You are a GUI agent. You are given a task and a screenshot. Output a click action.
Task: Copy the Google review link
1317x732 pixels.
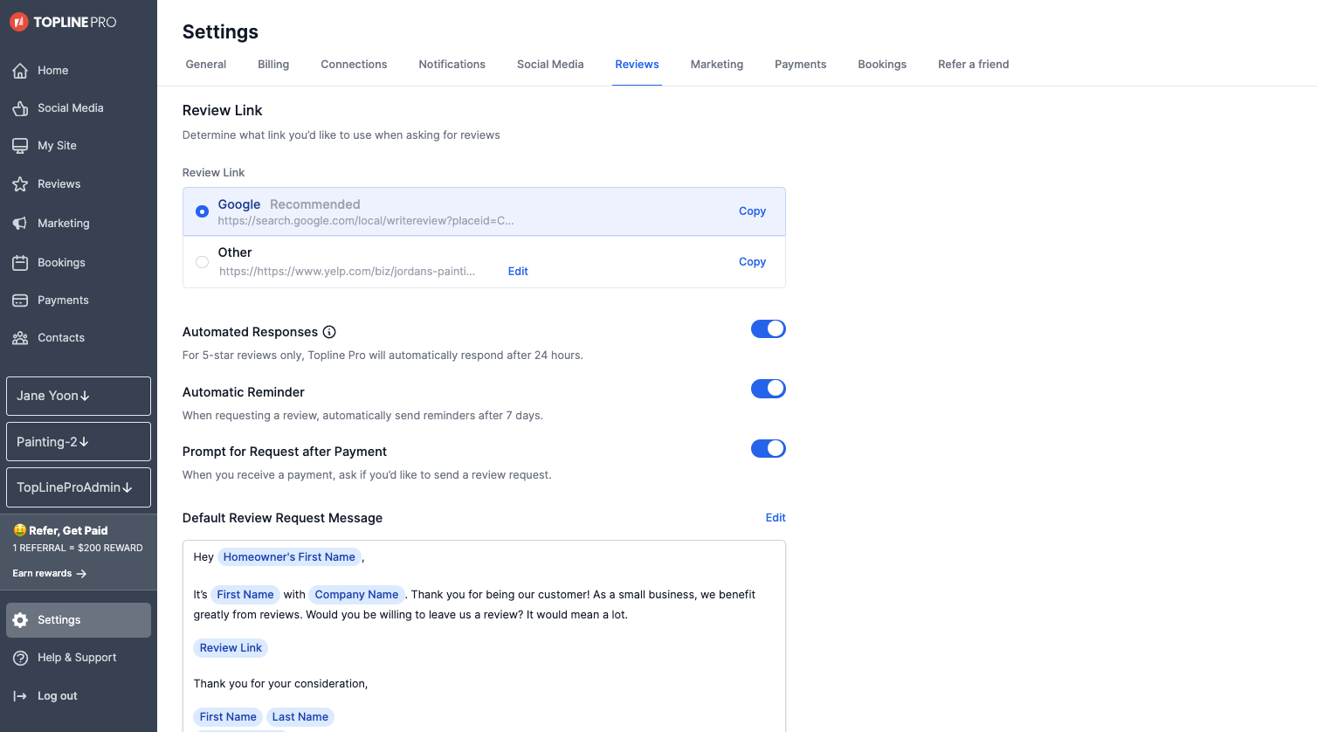click(x=752, y=211)
